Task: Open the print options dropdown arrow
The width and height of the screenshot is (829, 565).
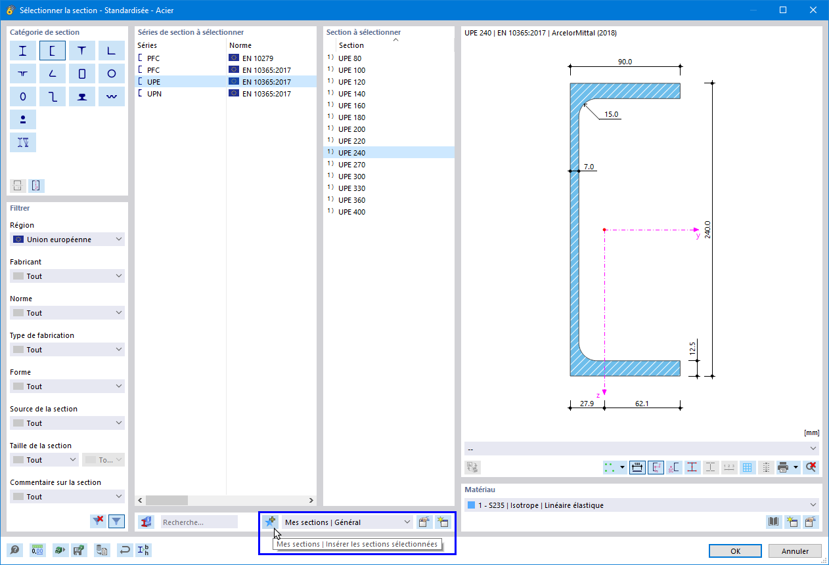Action: coord(795,467)
